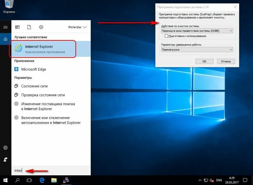Close the SysPrep dialog window
The height and width of the screenshot is (185, 253).
click(235, 7)
